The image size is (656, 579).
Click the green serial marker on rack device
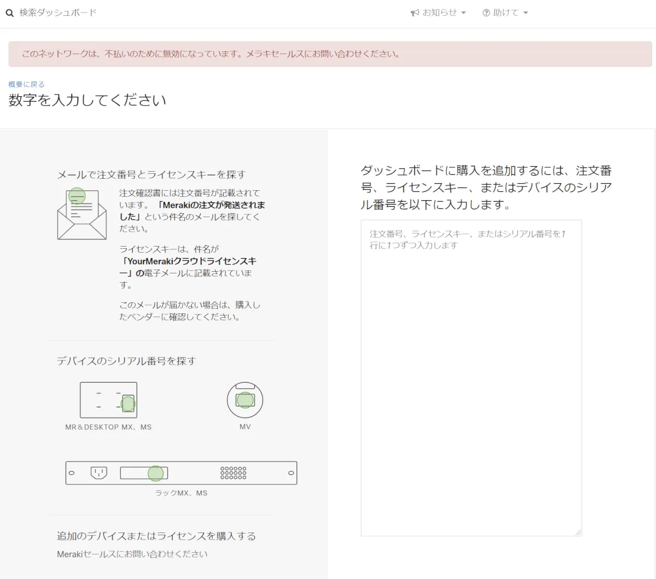click(156, 473)
